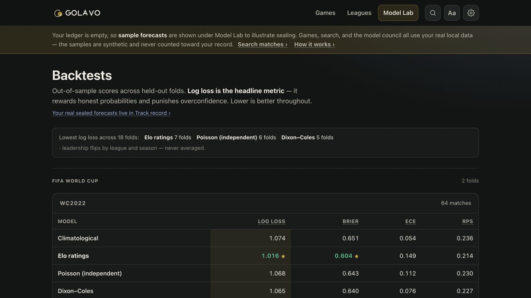Click Climatological ECE value 0.054
The width and height of the screenshot is (531, 298).
pyautogui.click(x=408, y=238)
